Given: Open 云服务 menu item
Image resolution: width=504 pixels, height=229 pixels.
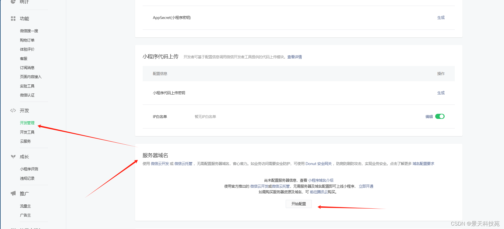Looking at the screenshot, I should pos(25,141).
